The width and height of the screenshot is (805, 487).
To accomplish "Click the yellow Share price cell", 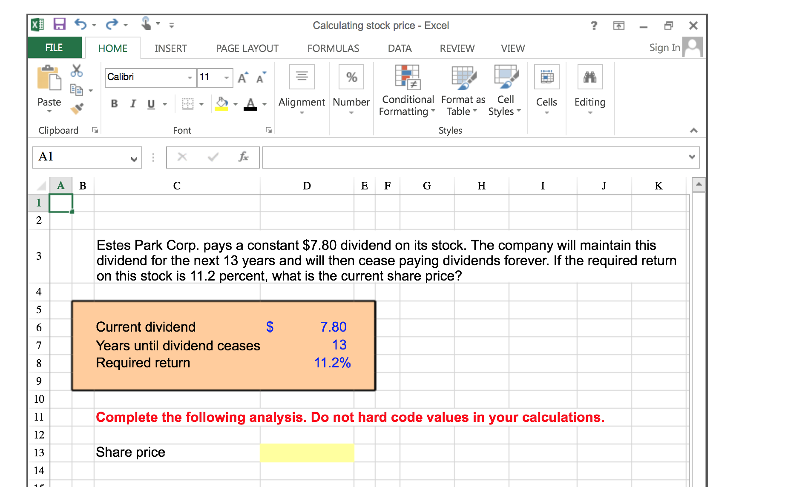I will click(307, 453).
